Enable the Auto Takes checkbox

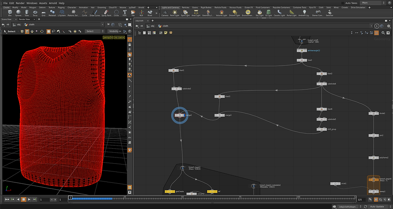(x=343, y=3)
